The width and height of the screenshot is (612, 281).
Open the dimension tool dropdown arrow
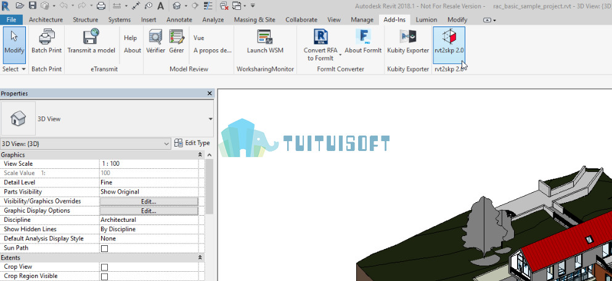[x=126, y=6]
